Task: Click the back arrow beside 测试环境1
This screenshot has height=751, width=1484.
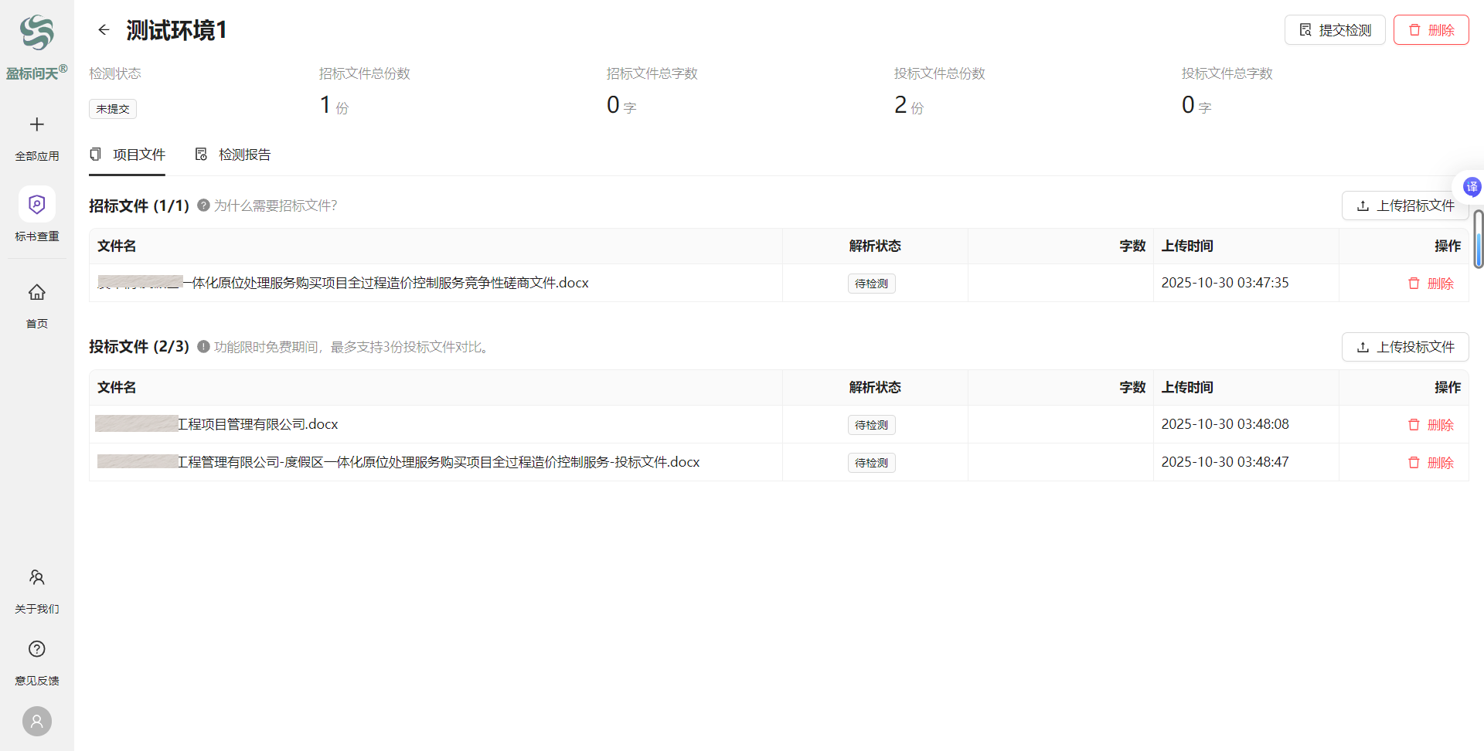Action: click(104, 30)
